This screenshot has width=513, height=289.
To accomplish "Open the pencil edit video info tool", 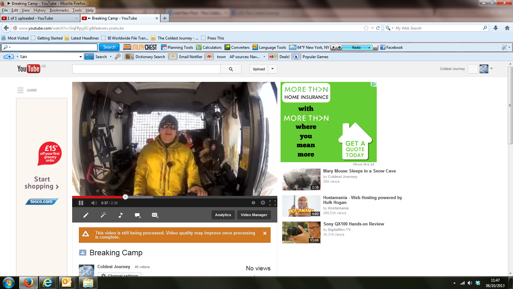I will click(x=86, y=215).
